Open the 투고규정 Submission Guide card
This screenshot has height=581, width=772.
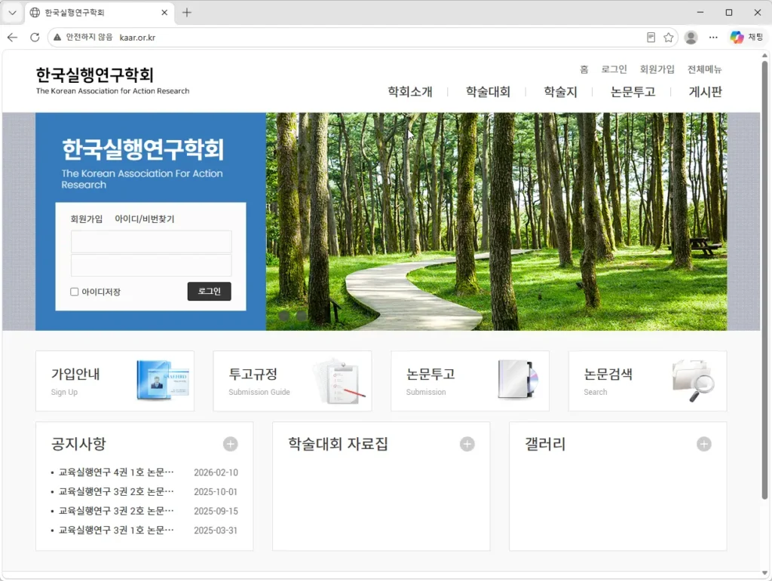pos(293,381)
